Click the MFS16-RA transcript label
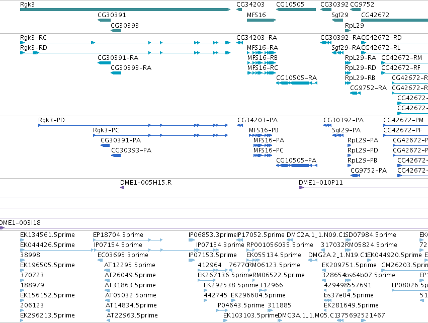This screenshot has height=323, width=428. click(263, 48)
